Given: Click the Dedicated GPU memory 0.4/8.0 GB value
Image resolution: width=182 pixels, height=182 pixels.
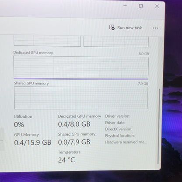Looking at the screenshot, I should (x=74, y=124).
